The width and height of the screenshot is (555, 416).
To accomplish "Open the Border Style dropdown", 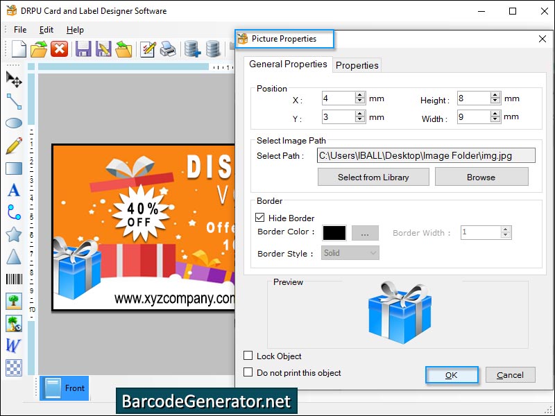I will [350, 252].
